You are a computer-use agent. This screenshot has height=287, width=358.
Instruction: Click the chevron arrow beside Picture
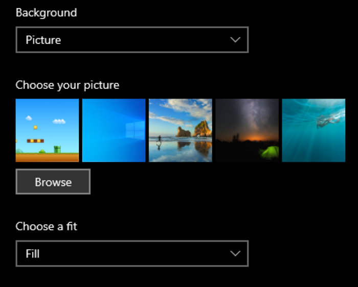pos(235,40)
